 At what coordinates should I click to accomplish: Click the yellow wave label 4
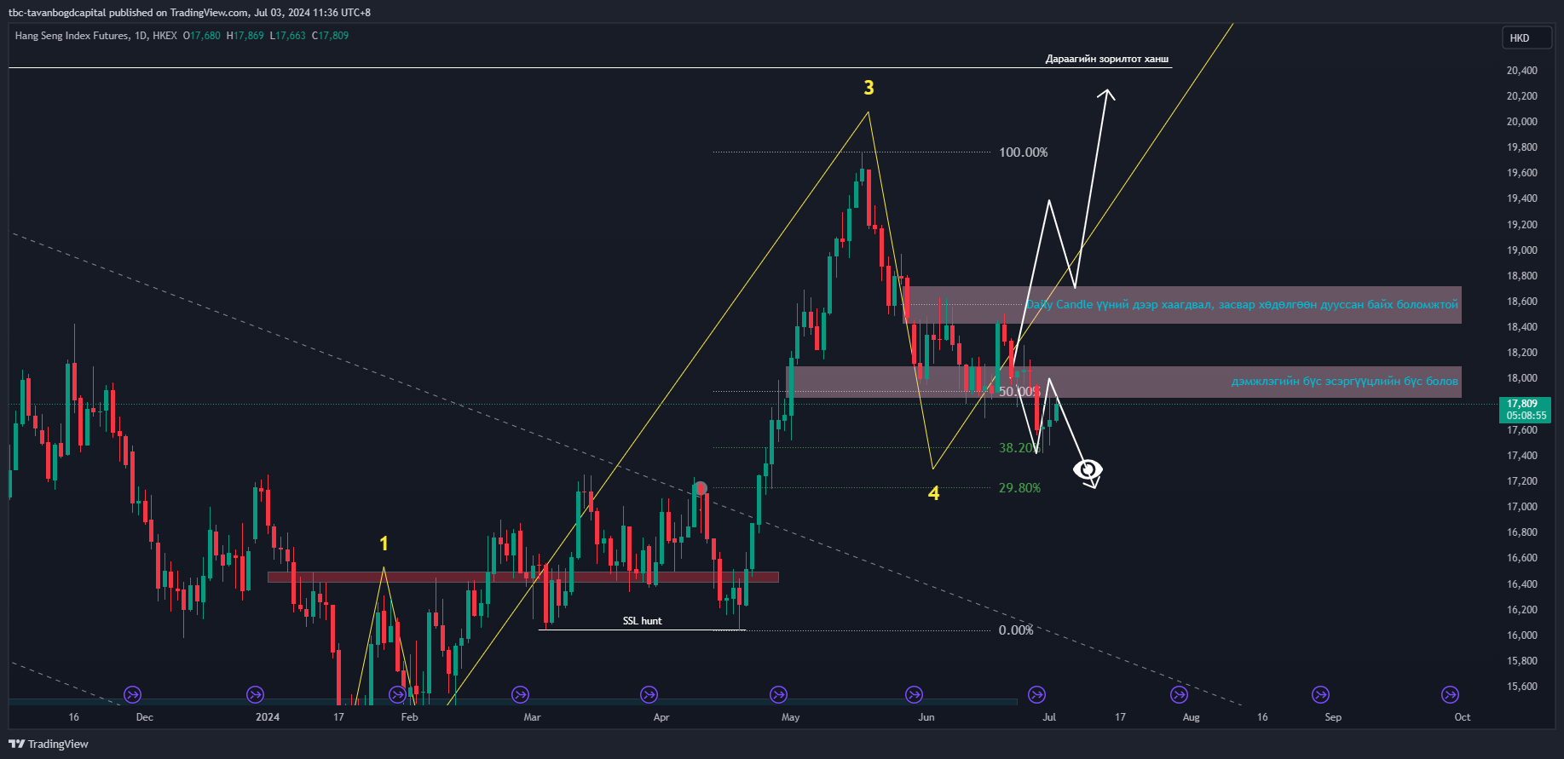click(x=934, y=494)
